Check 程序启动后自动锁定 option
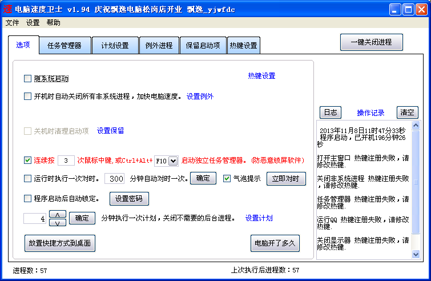This screenshot has height=281, width=431. [x=27, y=198]
